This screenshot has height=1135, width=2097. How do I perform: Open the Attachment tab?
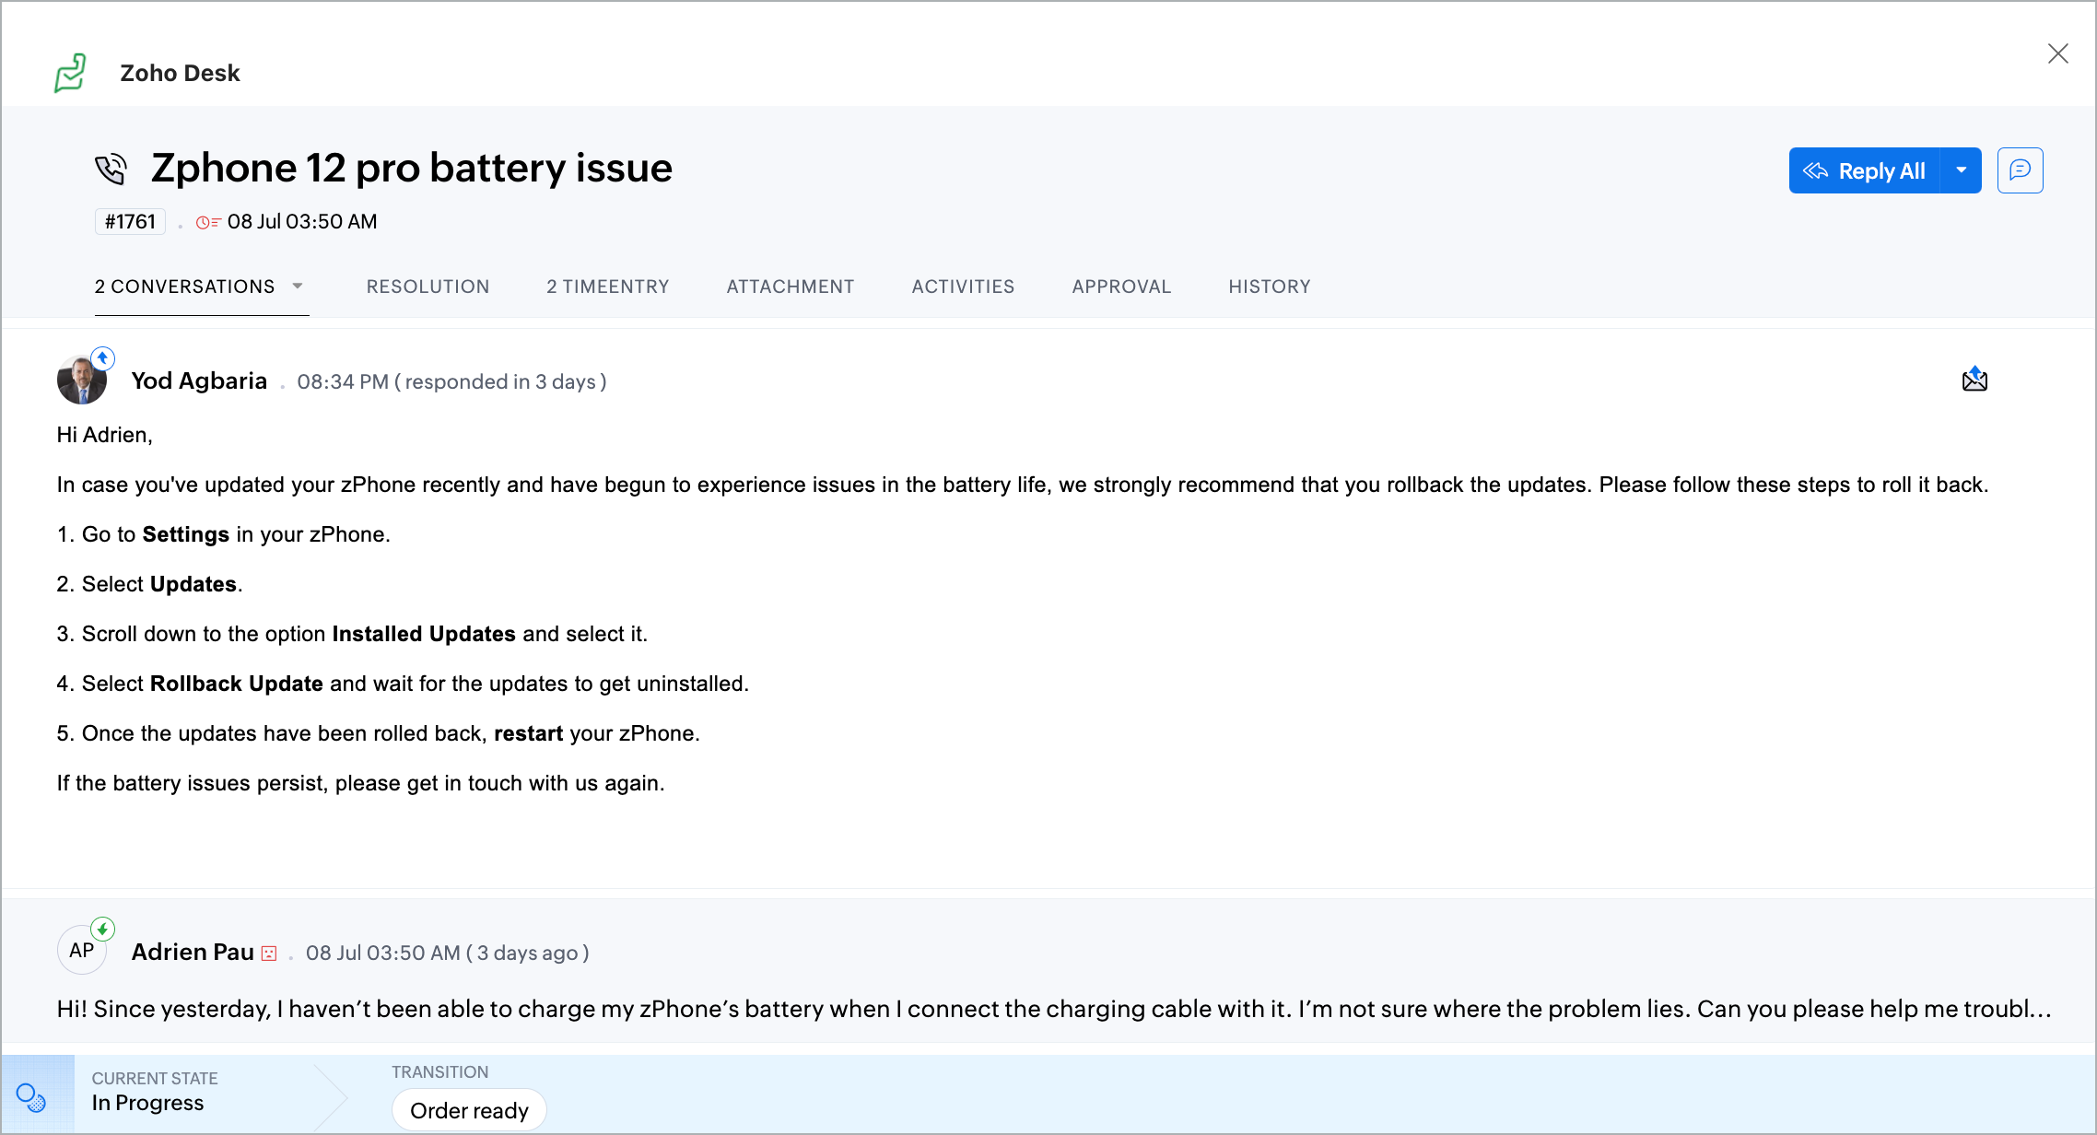click(790, 287)
